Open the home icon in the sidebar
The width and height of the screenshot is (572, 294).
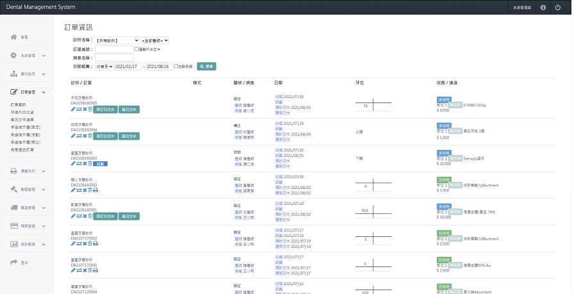[14, 37]
